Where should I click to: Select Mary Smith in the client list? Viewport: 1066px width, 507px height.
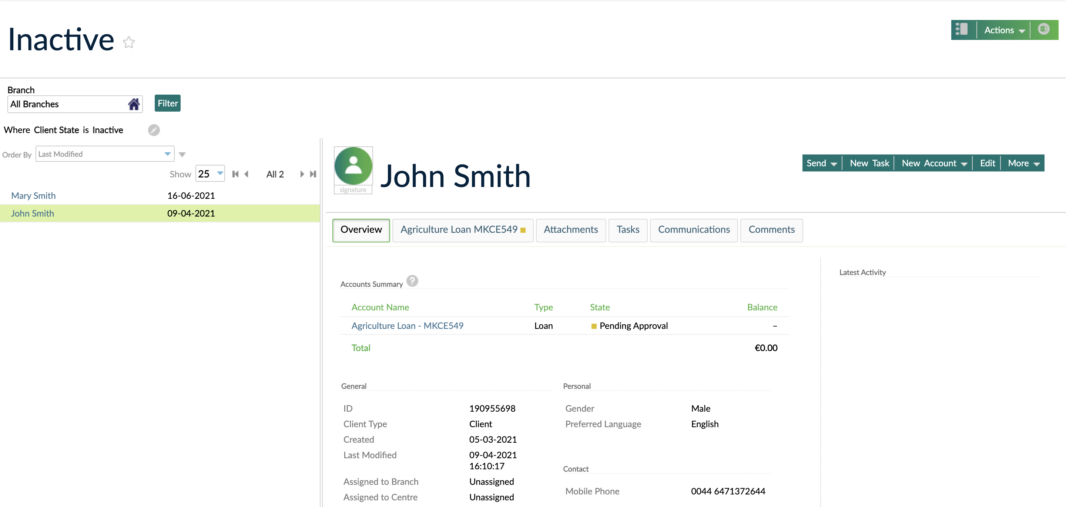coord(33,195)
